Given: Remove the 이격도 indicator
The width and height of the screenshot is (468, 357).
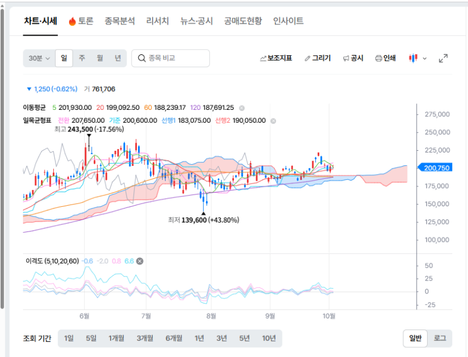Looking at the screenshot, I should click(x=140, y=261).
